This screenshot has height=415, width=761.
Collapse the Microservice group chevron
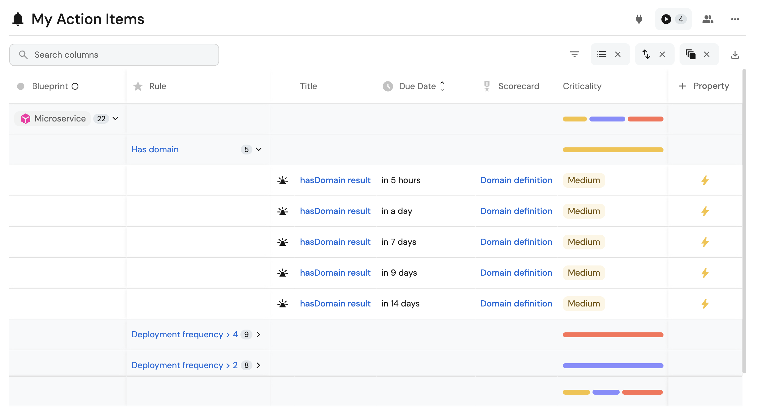point(115,119)
